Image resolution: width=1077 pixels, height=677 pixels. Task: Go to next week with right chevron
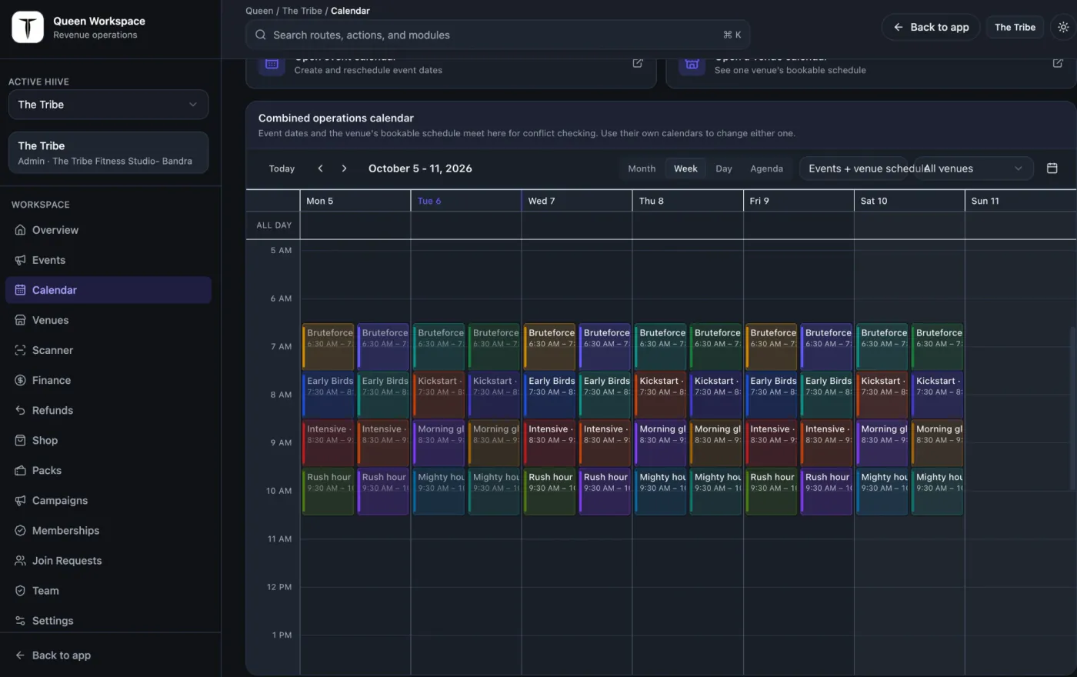(344, 168)
